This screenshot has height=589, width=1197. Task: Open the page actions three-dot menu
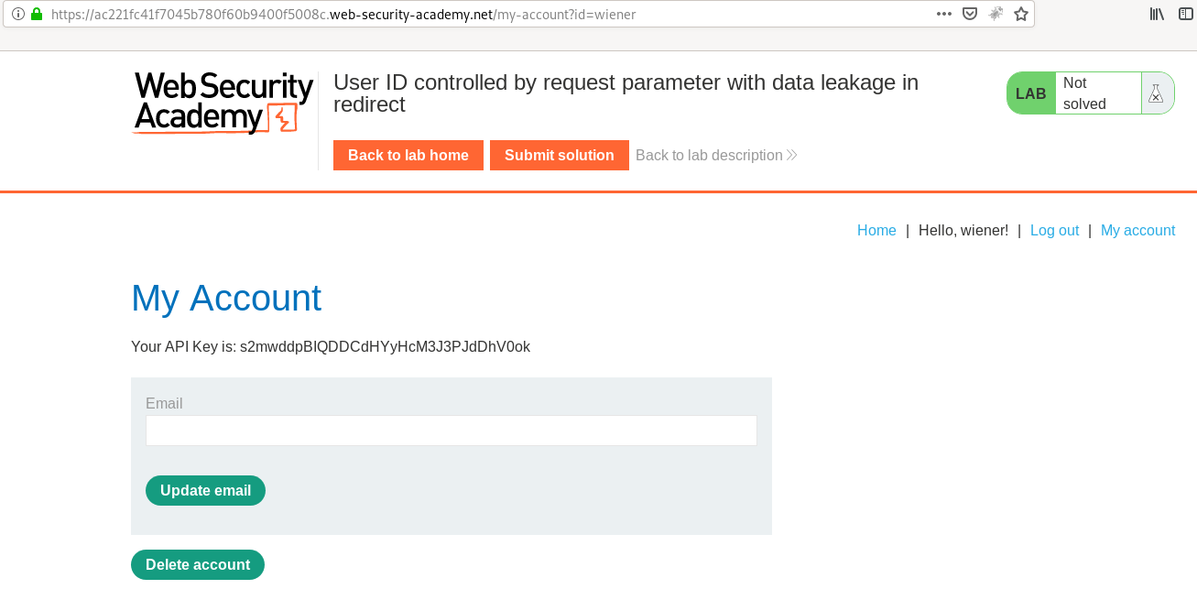(x=944, y=15)
